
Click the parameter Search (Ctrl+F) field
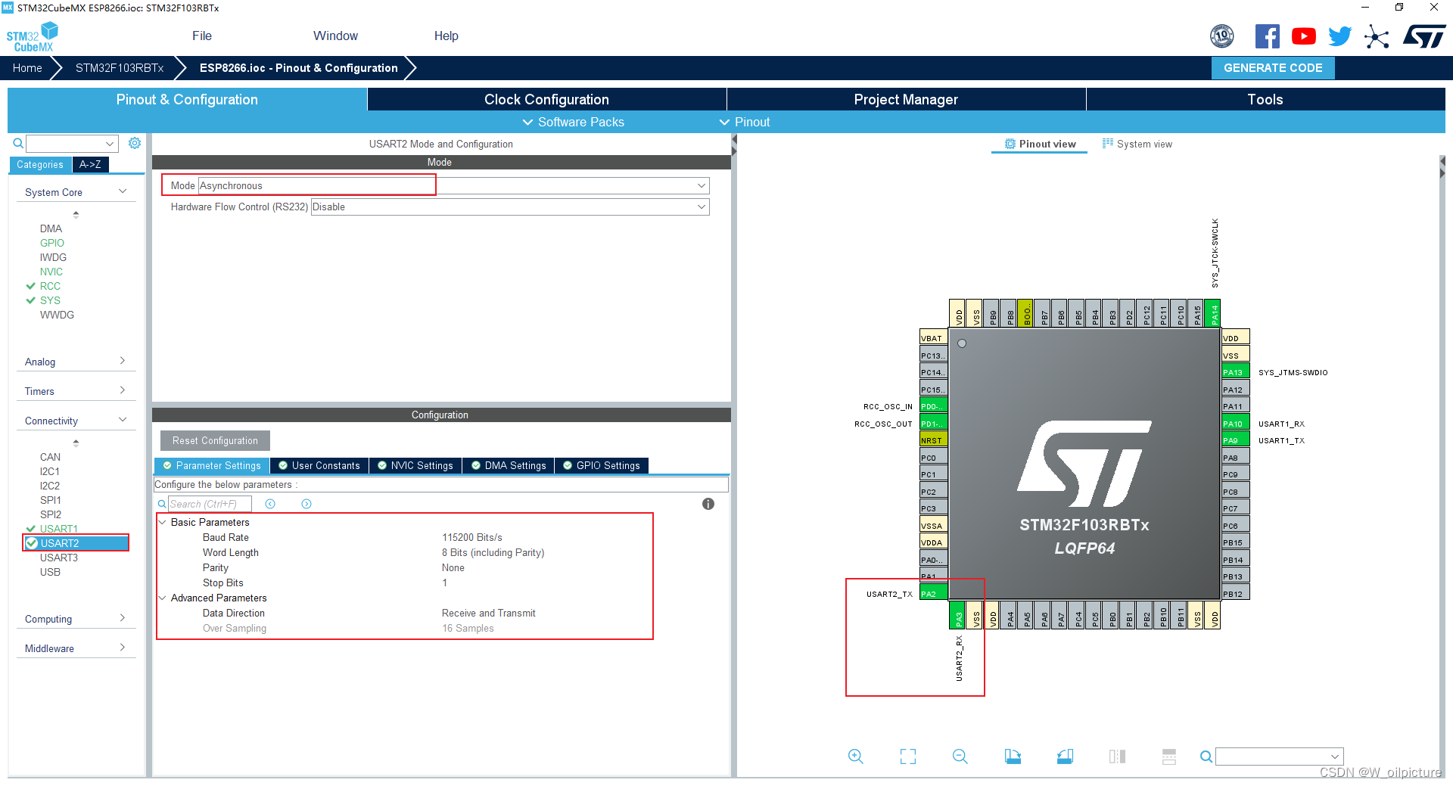(210, 504)
